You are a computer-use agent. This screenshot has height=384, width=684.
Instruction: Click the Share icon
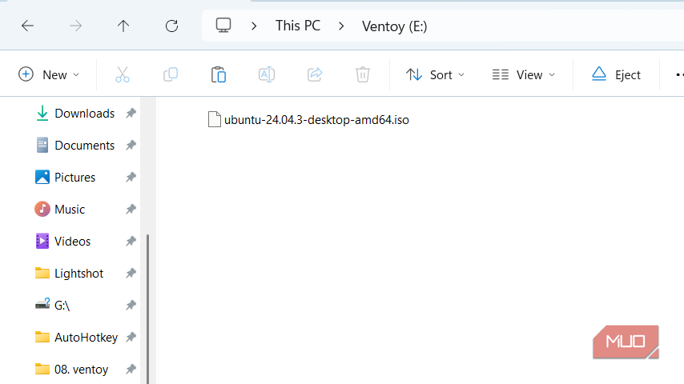tap(315, 74)
